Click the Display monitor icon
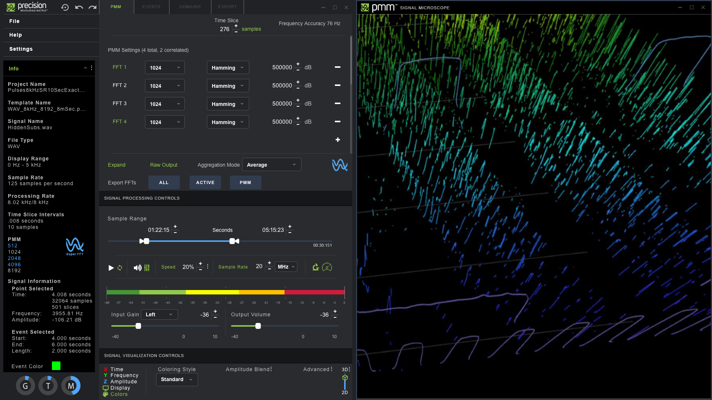This screenshot has width=712, height=400. [x=106, y=388]
